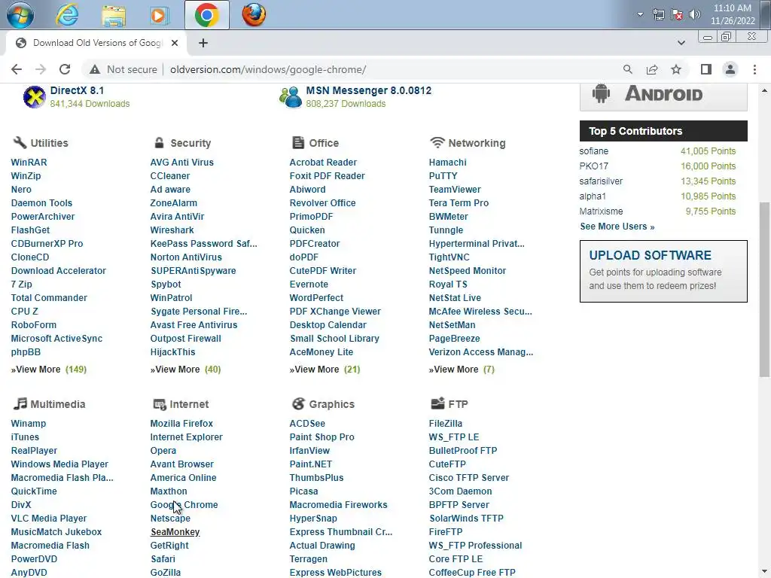Viewport: 771px width, 578px height.
Task: Switch to Firefox in the taskbar
Action: (254, 15)
